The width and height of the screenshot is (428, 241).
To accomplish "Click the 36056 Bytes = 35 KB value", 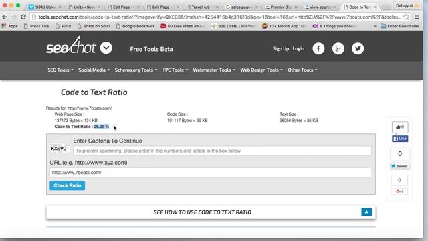I will [299, 120].
